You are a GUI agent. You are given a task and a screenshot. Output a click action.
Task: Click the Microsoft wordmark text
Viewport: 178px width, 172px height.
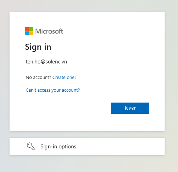49,31
